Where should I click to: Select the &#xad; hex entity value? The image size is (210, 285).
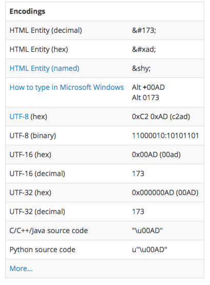click(x=144, y=49)
